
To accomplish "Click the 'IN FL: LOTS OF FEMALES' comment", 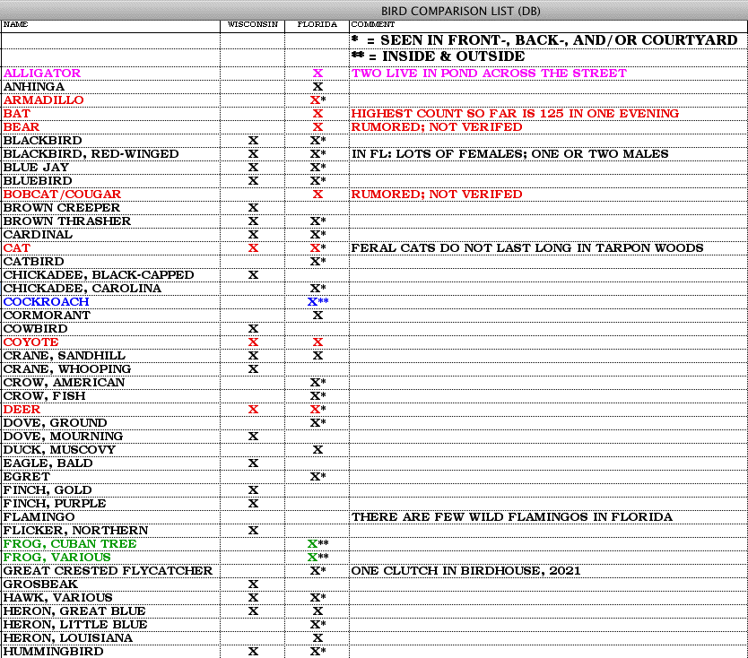I will coord(510,154).
